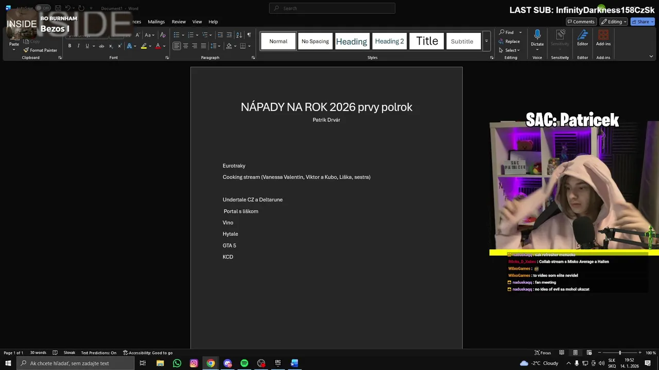
Task: Open the Help tab
Action: pos(213,22)
